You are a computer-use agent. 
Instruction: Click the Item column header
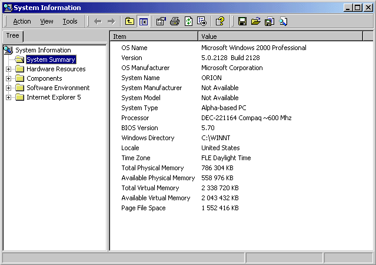154,37
